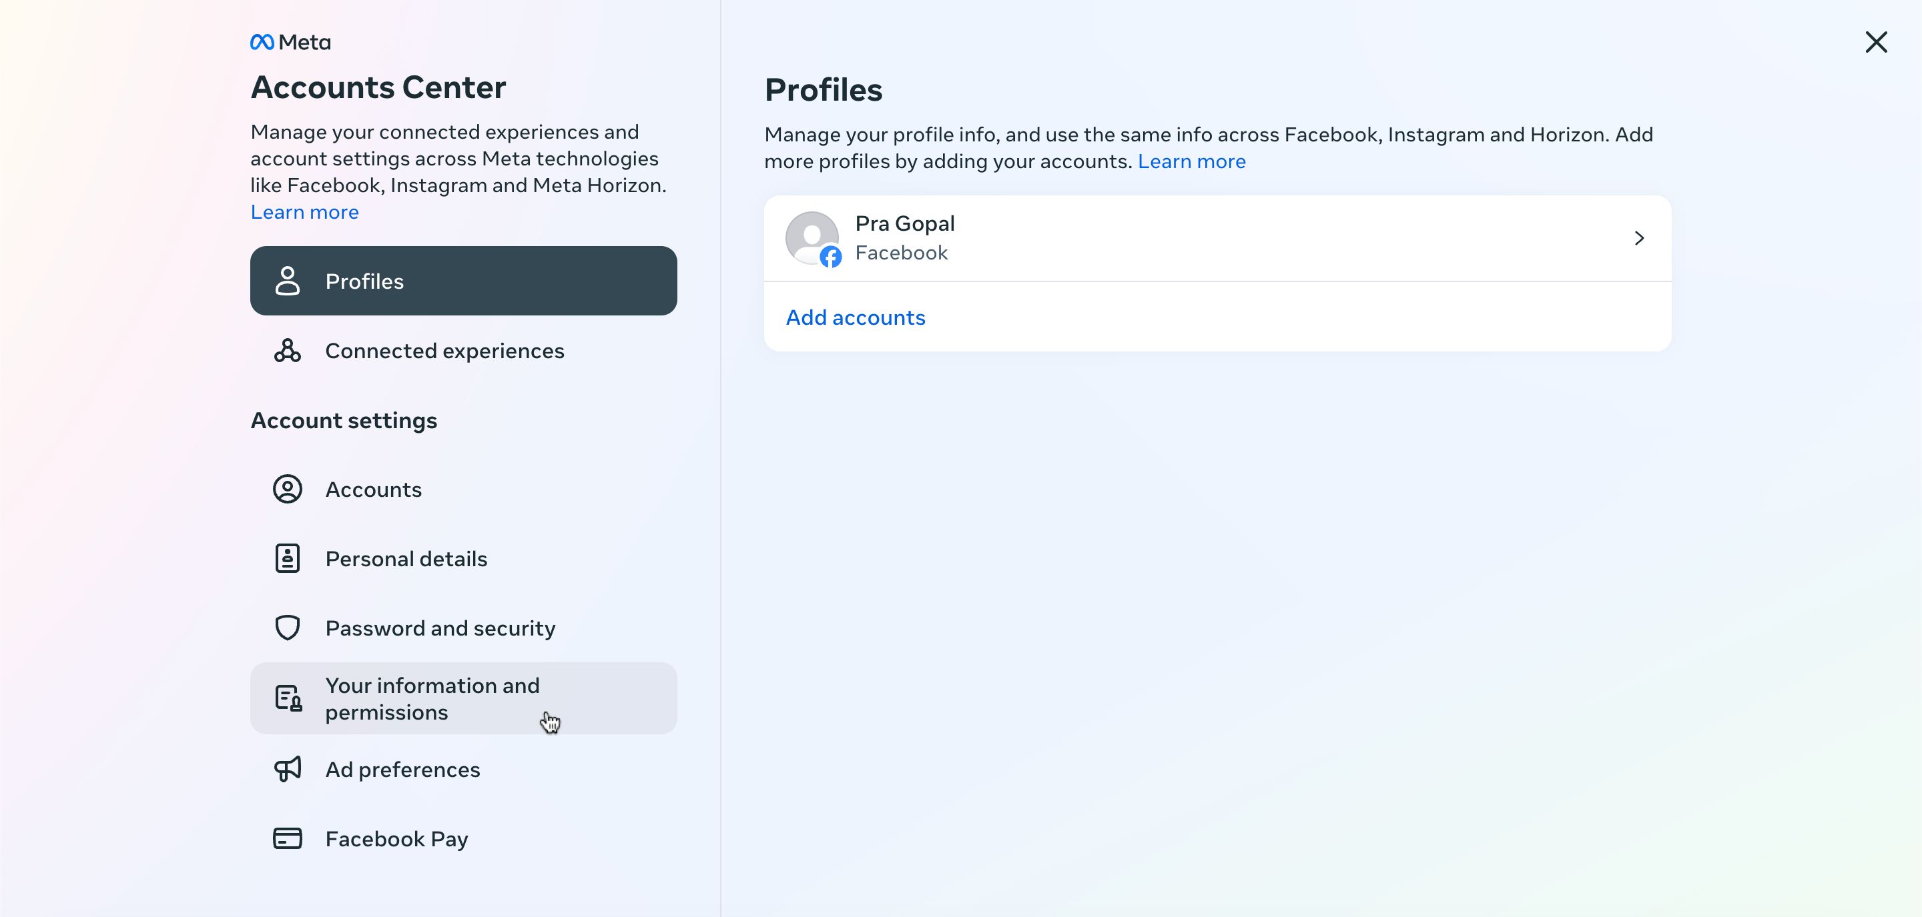This screenshot has width=1922, height=917.
Task: Close the Accounts Center dialog
Action: pyautogui.click(x=1877, y=42)
